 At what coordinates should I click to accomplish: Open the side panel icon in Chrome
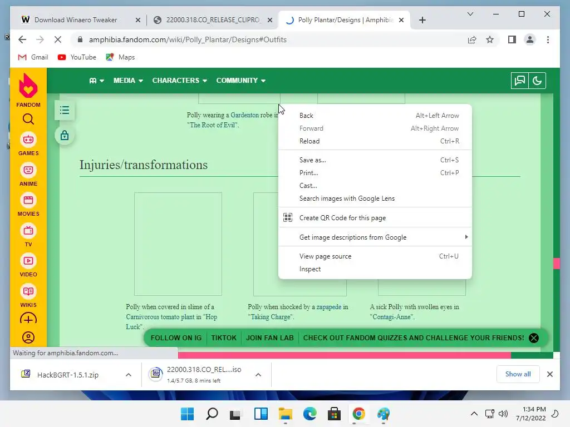512,39
